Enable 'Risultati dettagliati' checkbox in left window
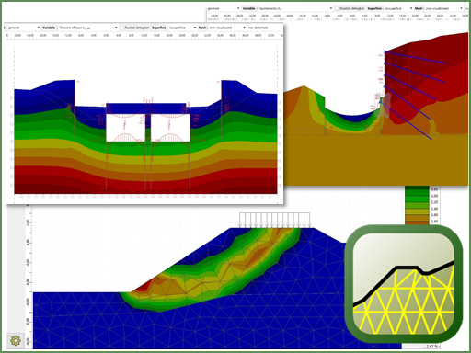This screenshot has height=353, width=471. (121, 28)
